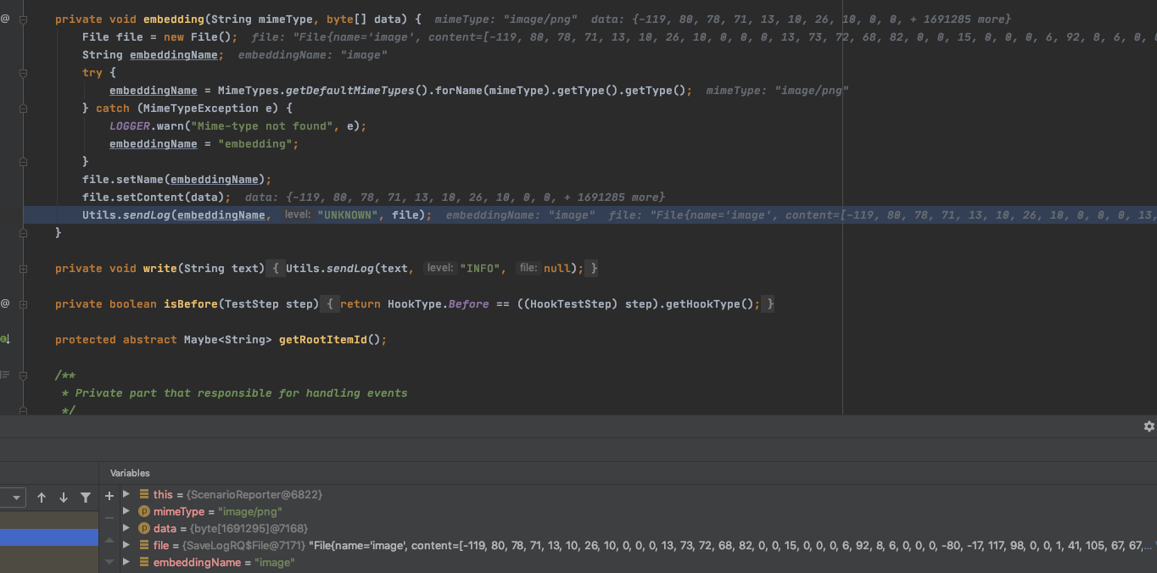Image resolution: width=1157 pixels, height=573 pixels.
Task: Expand the data byte array node
Action: [126, 528]
